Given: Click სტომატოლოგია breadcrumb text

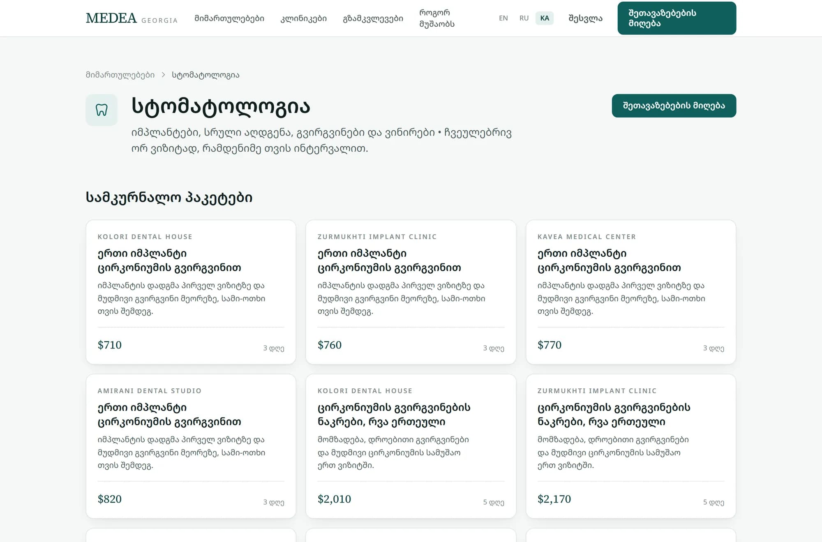Looking at the screenshot, I should coord(205,75).
